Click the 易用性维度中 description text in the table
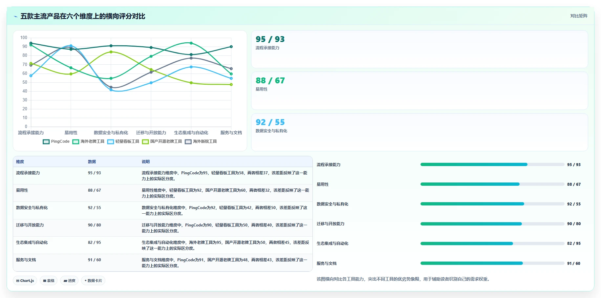Viewport: 601px width, 298px height. point(225,193)
